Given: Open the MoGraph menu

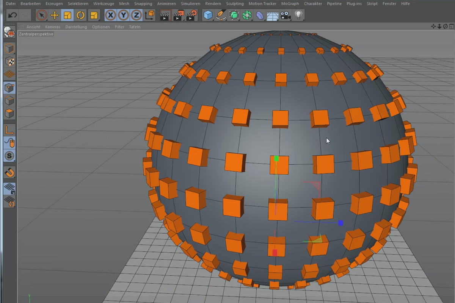Looking at the screenshot, I should [289, 3].
